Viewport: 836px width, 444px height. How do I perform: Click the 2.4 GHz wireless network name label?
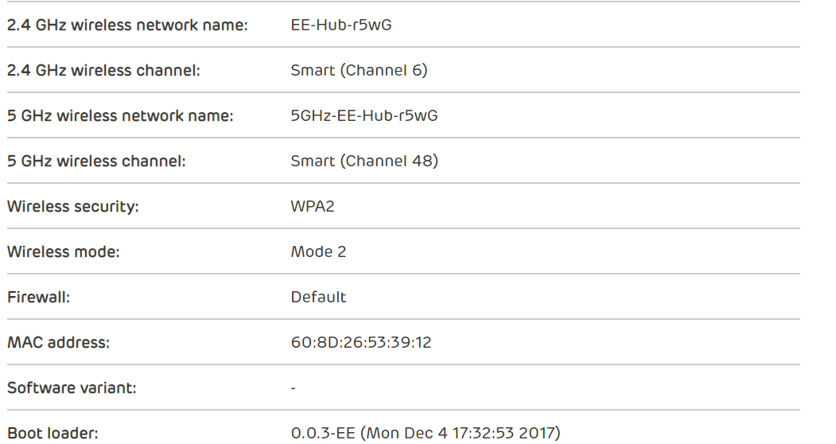point(128,25)
